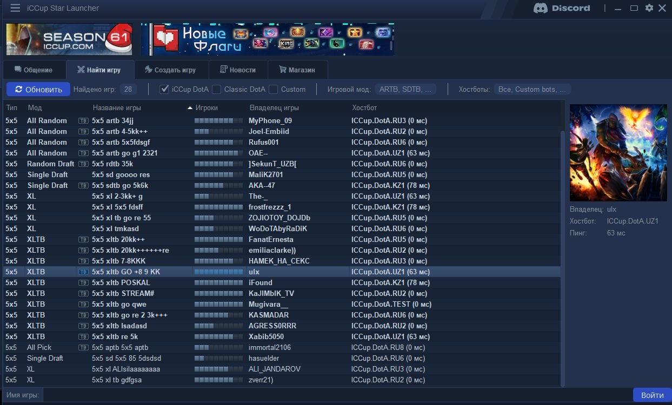
Task: Click the TB badge on 5x5 xltb re 5k row
Action: (83, 336)
